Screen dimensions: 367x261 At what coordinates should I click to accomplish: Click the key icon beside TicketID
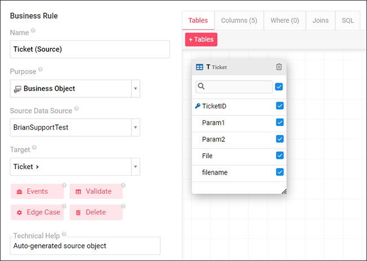(198, 106)
